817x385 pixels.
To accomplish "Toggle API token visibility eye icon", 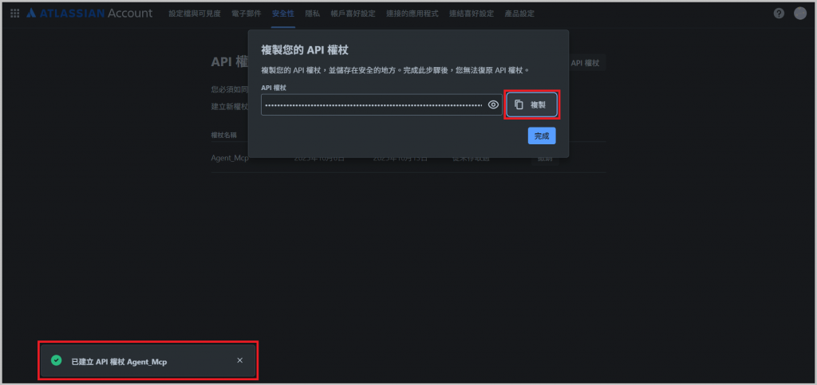I will point(493,104).
